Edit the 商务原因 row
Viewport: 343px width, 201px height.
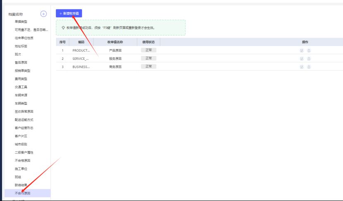tap(302, 67)
